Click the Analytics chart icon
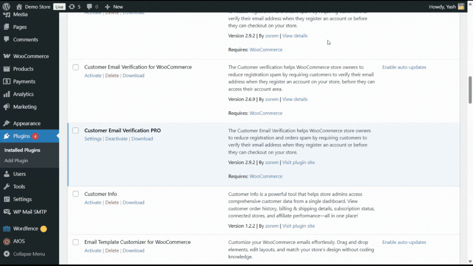 point(7,94)
